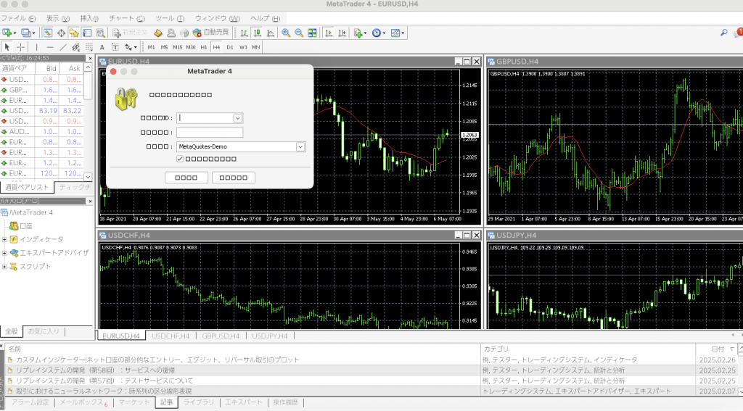The image size is (743, 411).
Task: Switch to the ライブラリ terminal tab
Action: click(199, 402)
